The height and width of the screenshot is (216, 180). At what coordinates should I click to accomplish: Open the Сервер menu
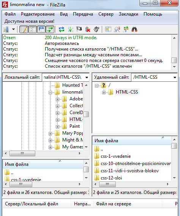tap(106, 14)
